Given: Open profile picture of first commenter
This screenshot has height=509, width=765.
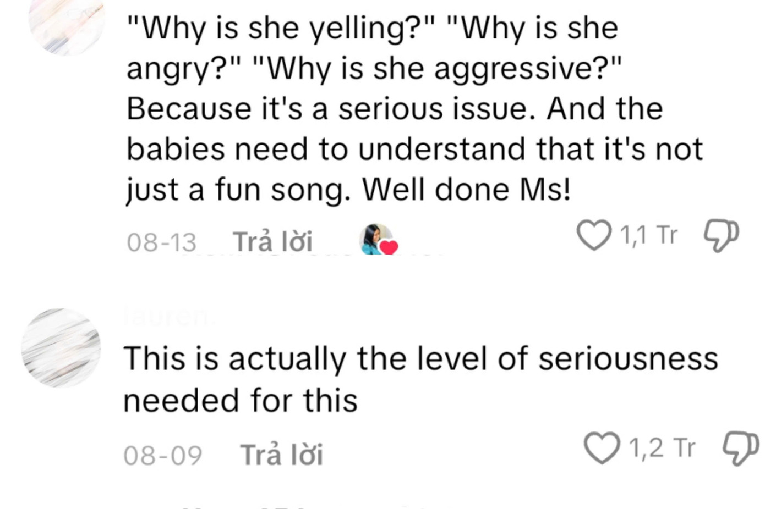Looking at the screenshot, I should [66, 22].
